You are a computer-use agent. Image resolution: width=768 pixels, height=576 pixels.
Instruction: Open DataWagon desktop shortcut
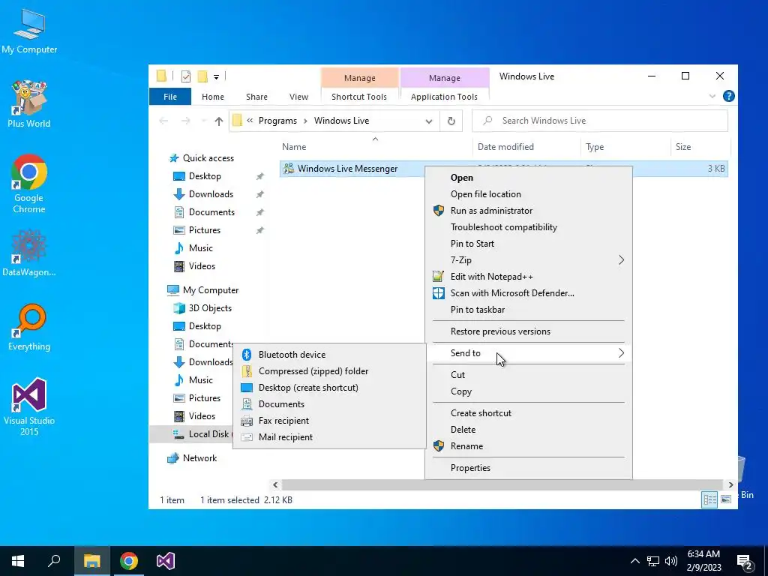(29, 253)
